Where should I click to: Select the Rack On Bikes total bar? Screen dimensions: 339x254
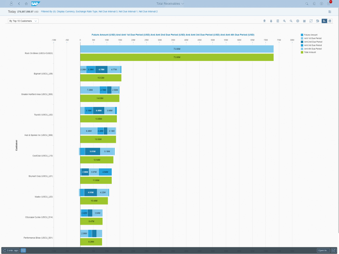tap(177, 57)
